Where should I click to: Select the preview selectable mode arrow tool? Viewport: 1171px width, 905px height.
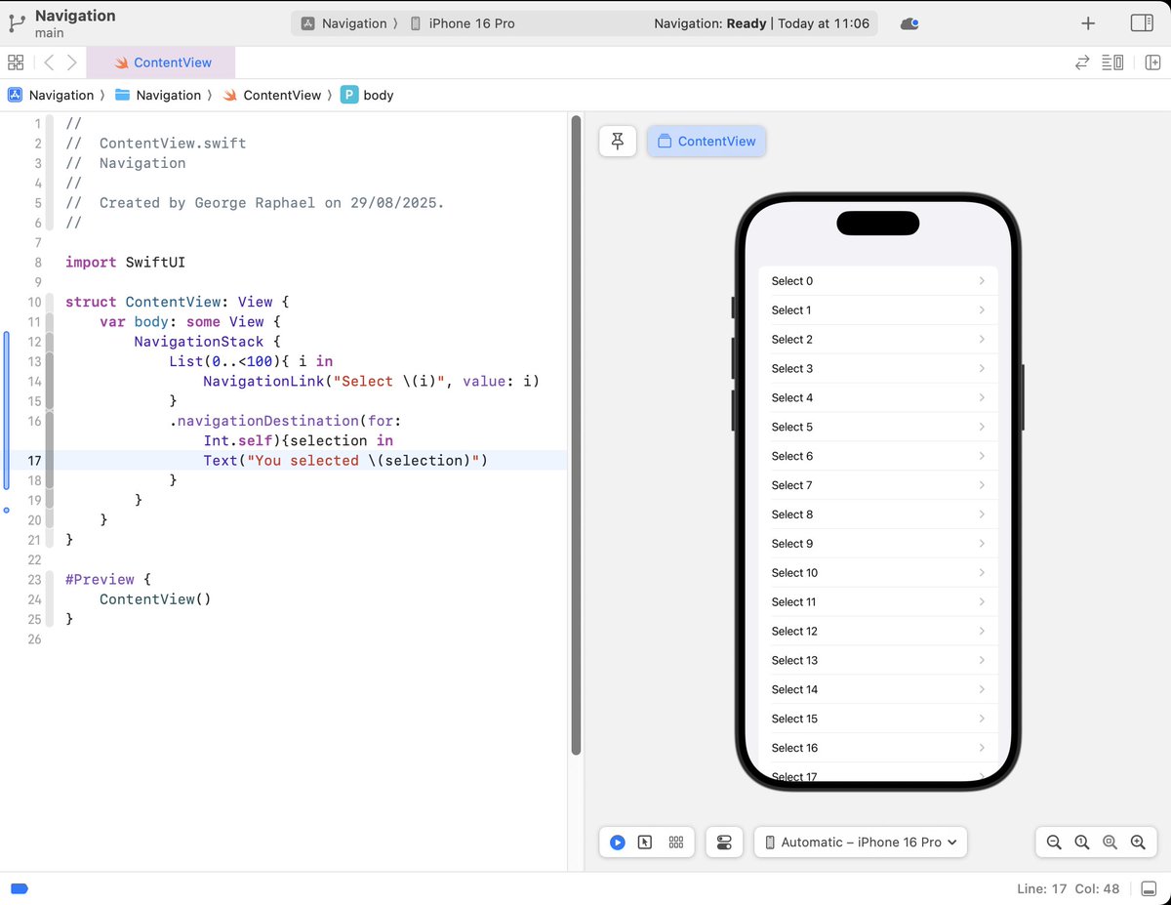tap(646, 842)
